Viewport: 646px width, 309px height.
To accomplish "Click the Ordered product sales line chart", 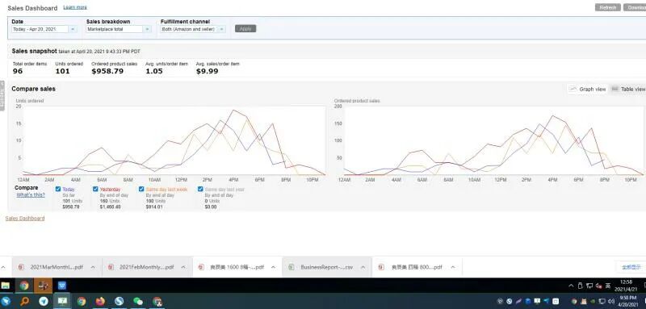I will tap(495, 140).
